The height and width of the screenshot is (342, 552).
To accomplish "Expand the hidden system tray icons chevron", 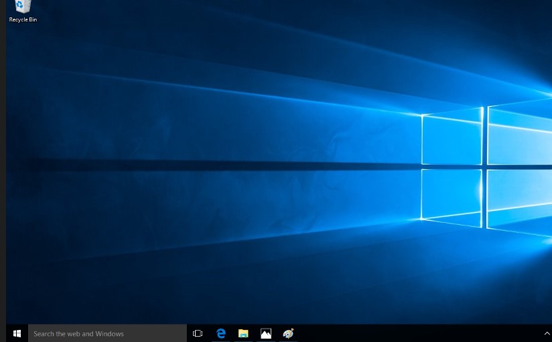I will coord(547,333).
